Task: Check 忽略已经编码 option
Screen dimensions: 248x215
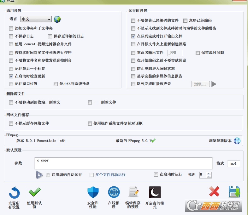Action: [x=185, y=21]
